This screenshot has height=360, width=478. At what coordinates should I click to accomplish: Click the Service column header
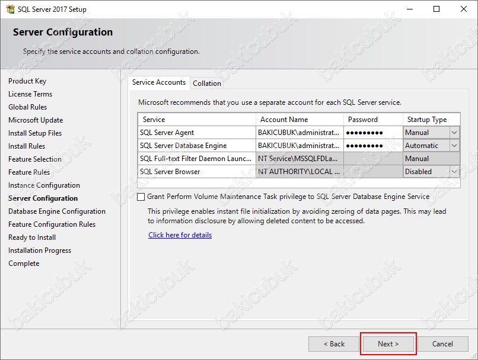pos(197,120)
